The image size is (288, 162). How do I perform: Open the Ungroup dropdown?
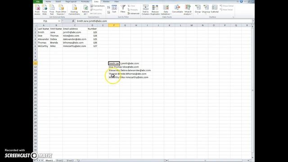tap(206, 9)
